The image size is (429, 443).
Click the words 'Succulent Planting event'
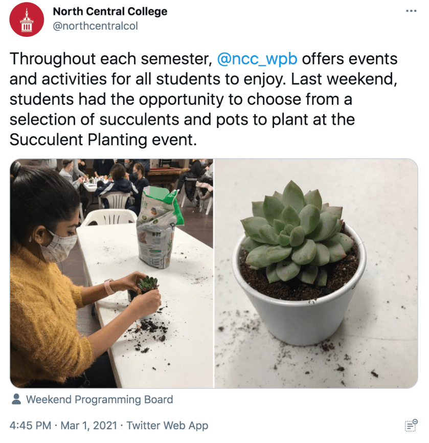102,140
